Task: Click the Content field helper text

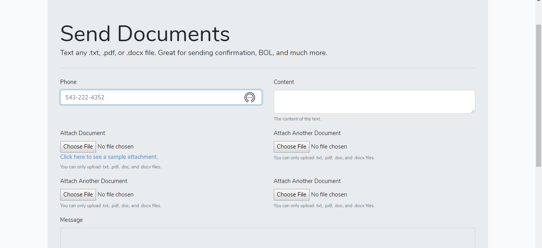Action: coord(297,118)
